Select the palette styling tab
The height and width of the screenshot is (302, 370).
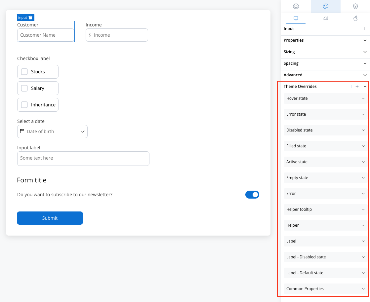coord(326,6)
